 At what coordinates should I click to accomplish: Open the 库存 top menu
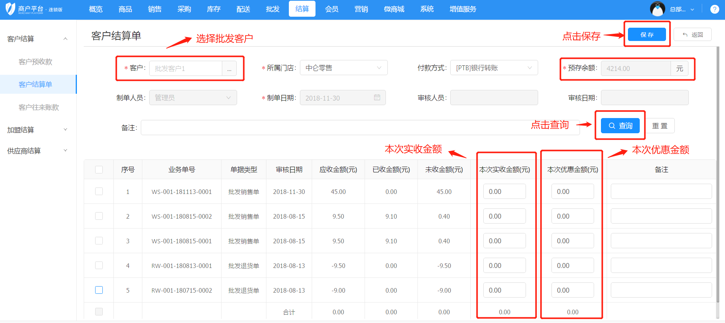[214, 9]
